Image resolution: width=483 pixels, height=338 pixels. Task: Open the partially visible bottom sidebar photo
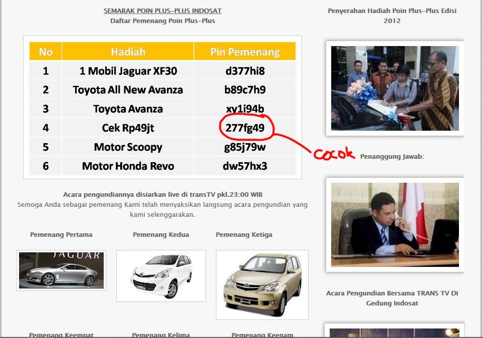pos(395,330)
